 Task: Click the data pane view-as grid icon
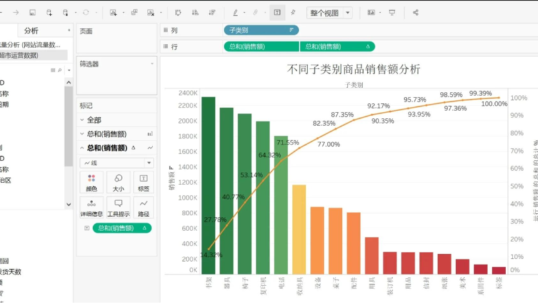pos(53,70)
